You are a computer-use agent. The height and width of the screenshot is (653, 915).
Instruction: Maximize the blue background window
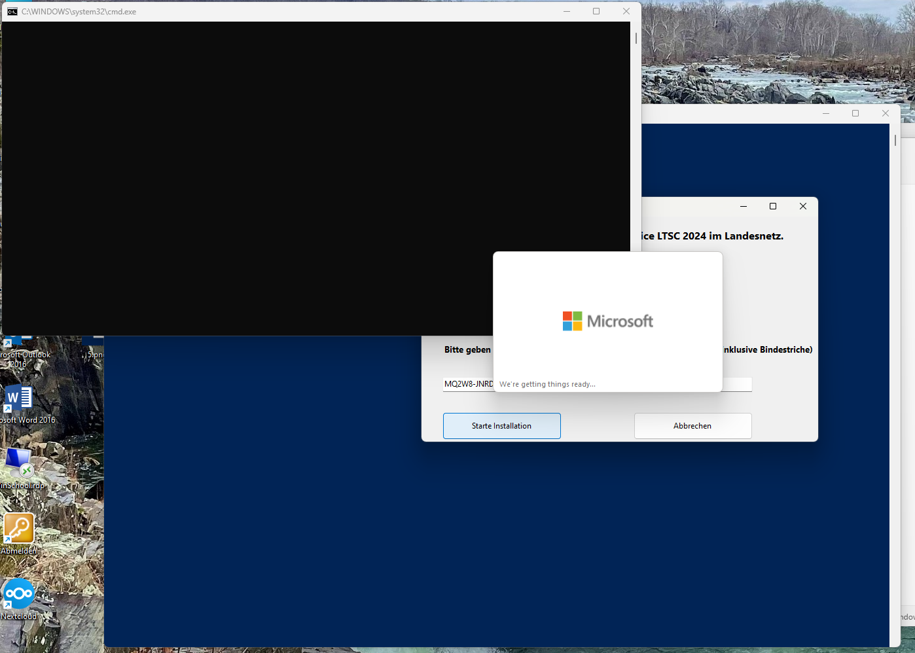855,113
